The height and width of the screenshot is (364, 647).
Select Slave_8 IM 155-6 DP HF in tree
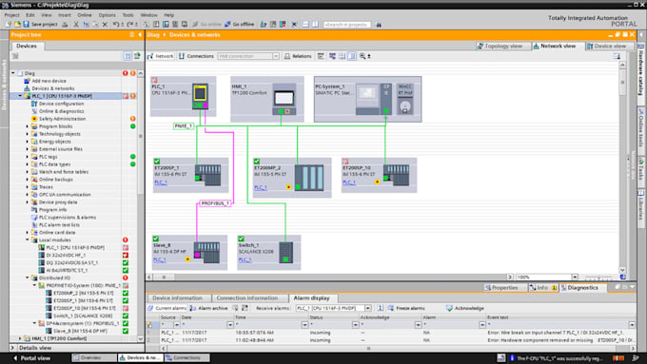point(80,331)
